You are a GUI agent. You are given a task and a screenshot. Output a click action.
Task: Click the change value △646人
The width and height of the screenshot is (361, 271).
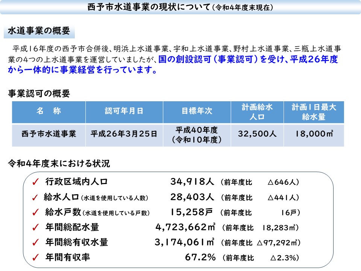(x=281, y=182)
